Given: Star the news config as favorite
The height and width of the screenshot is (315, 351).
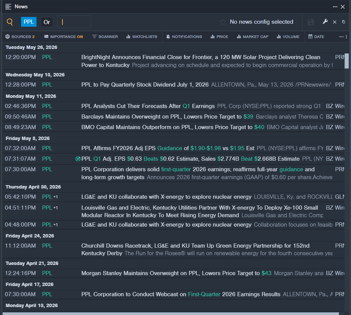Looking at the screenshot, I should [222, 22].
